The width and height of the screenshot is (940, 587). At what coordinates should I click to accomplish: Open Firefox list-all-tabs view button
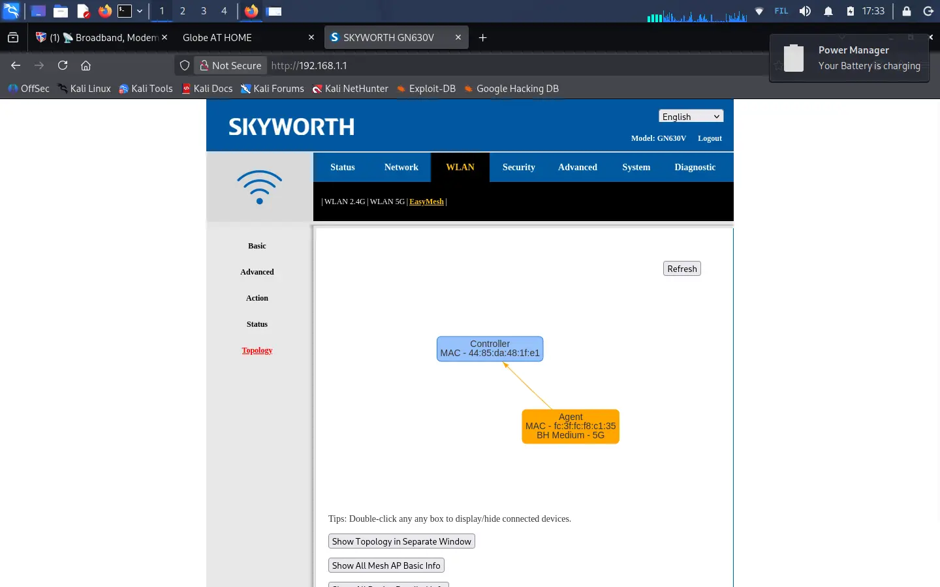(13, 38)
